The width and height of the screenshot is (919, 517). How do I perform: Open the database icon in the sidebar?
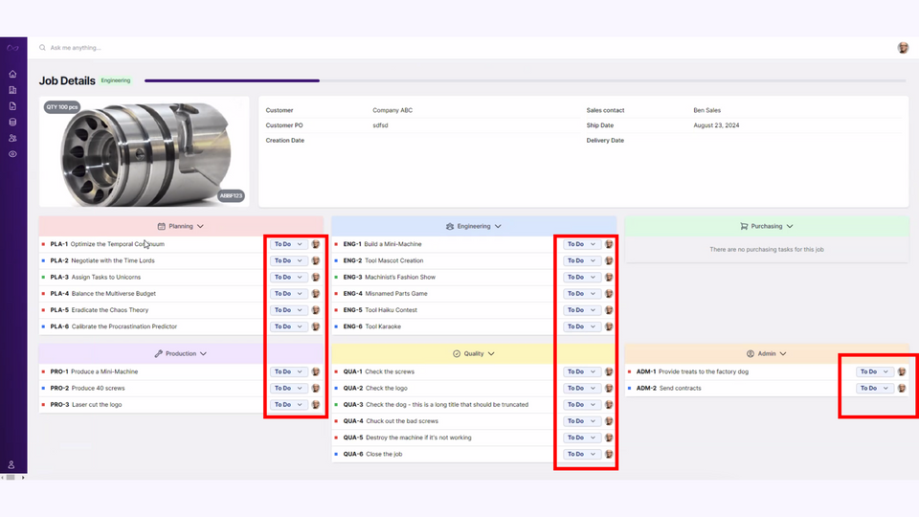[x=12, y=123]
